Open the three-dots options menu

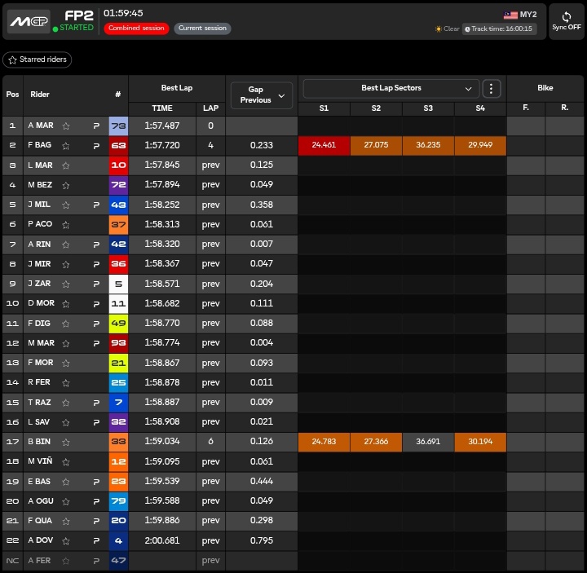point(492,88)
